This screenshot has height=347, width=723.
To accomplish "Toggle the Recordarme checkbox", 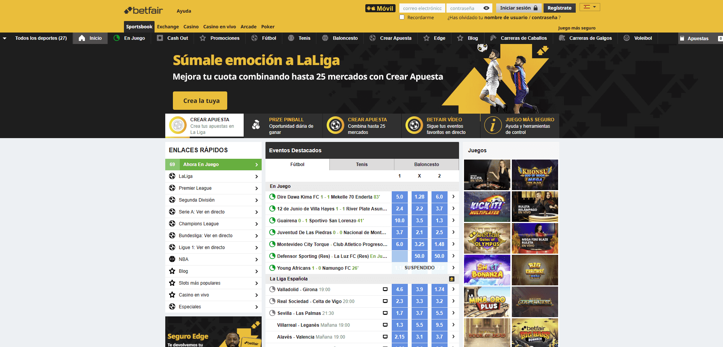I will pos(402,17).
